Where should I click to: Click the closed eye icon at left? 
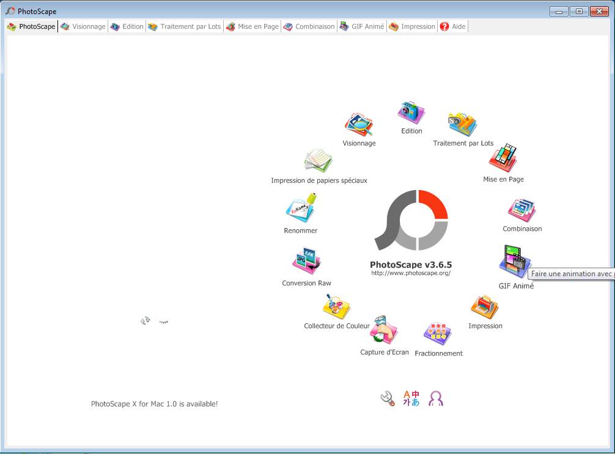pyautogui.click(x=164, y=322)
